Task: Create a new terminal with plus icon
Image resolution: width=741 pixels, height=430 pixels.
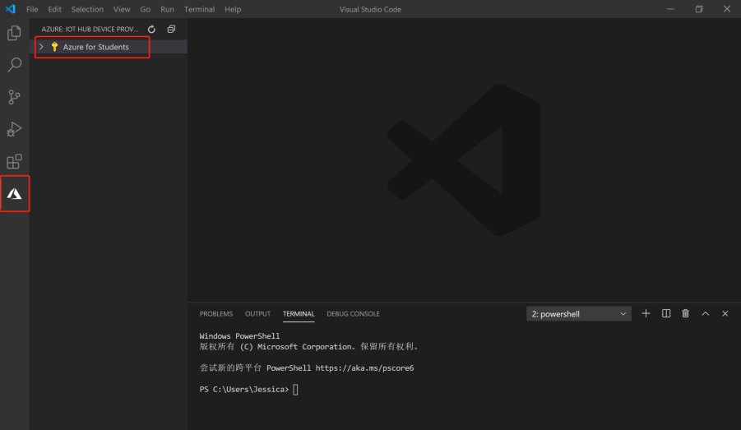Action: click(646, 313)
